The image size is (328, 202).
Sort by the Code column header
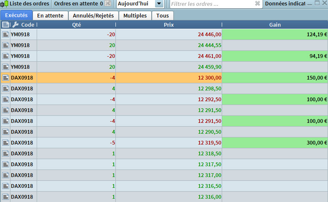click(x=28, y=25)
